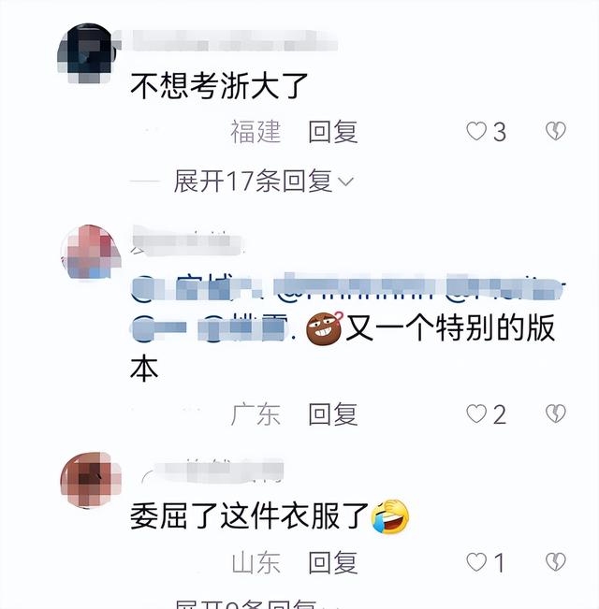Screen dimensions: 599x609
Task: Reply to the 广东 user's comment
Action: (x=333, y=414)
